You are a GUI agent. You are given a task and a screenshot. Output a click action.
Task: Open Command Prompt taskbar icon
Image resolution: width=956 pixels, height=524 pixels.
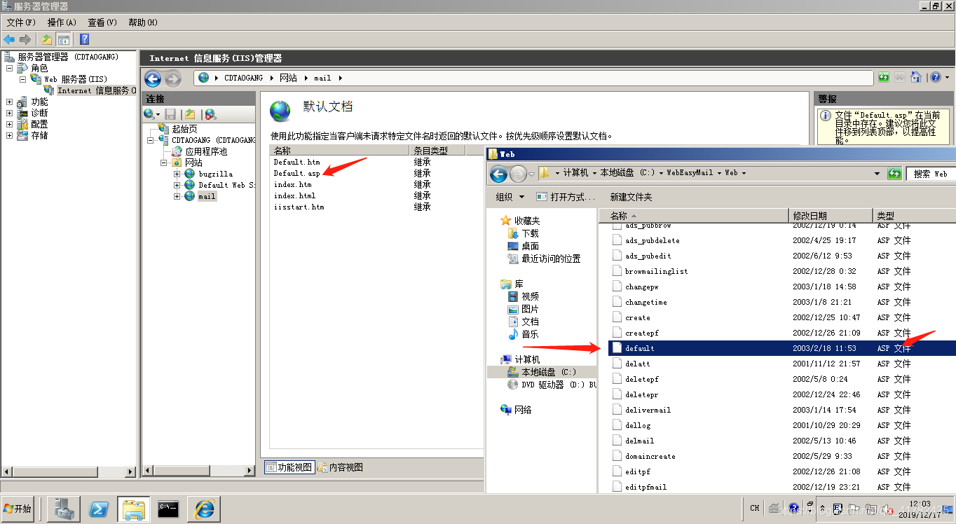pos(168,509)
